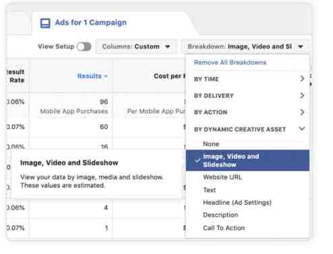
Task: Open Ads for 1 Campaign tab
Action: [91, 23]
